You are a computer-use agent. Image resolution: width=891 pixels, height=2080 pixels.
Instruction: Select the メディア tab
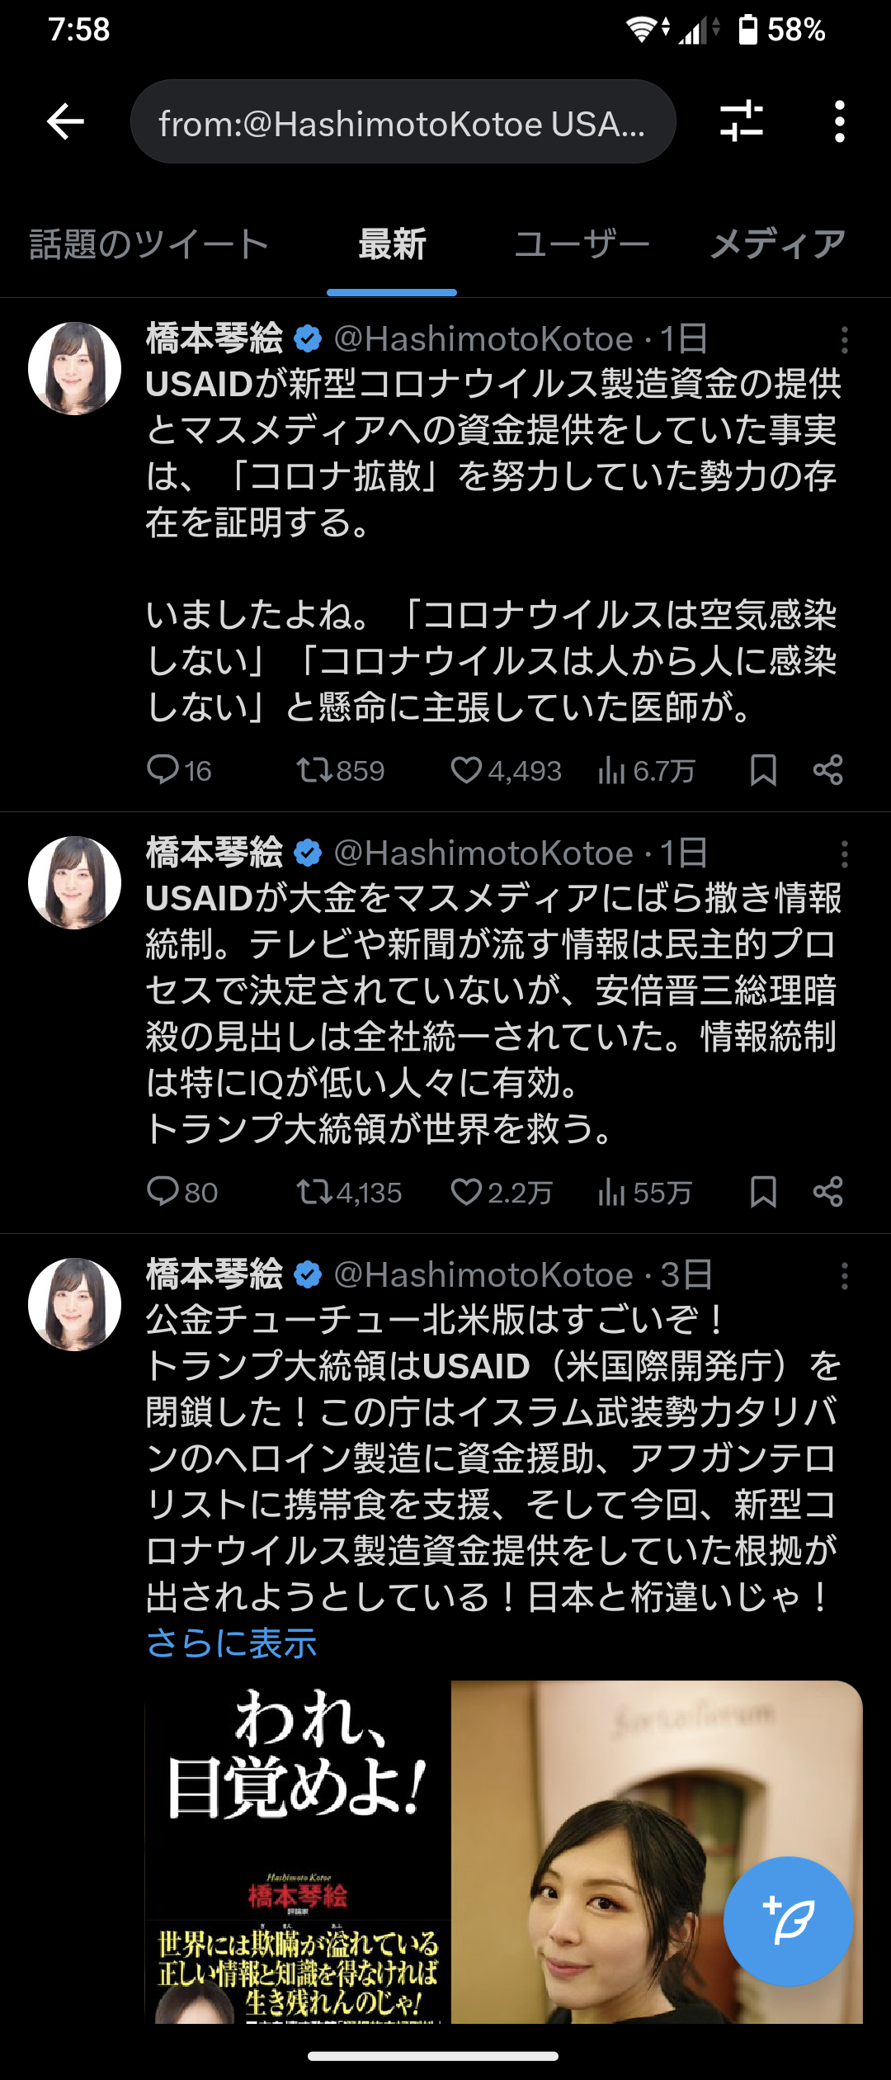pyautogui.click(x=778, y=244)
